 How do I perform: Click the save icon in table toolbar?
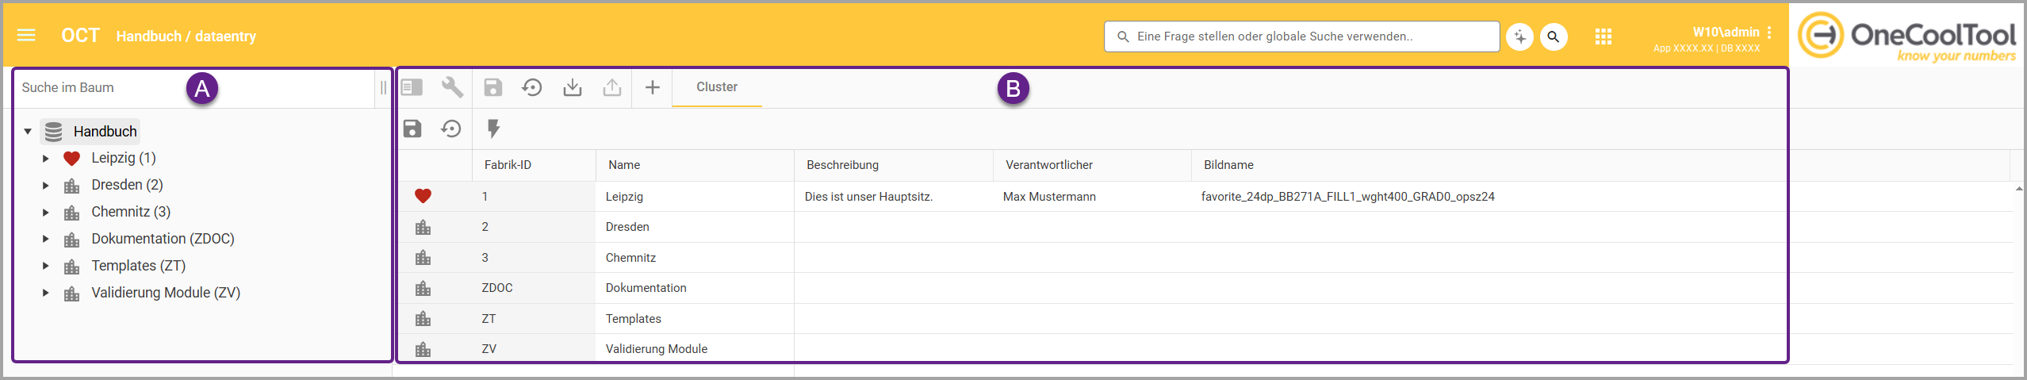(x=412, y=129)
